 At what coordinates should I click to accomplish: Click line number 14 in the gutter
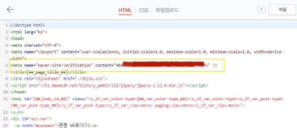point(5,125)
